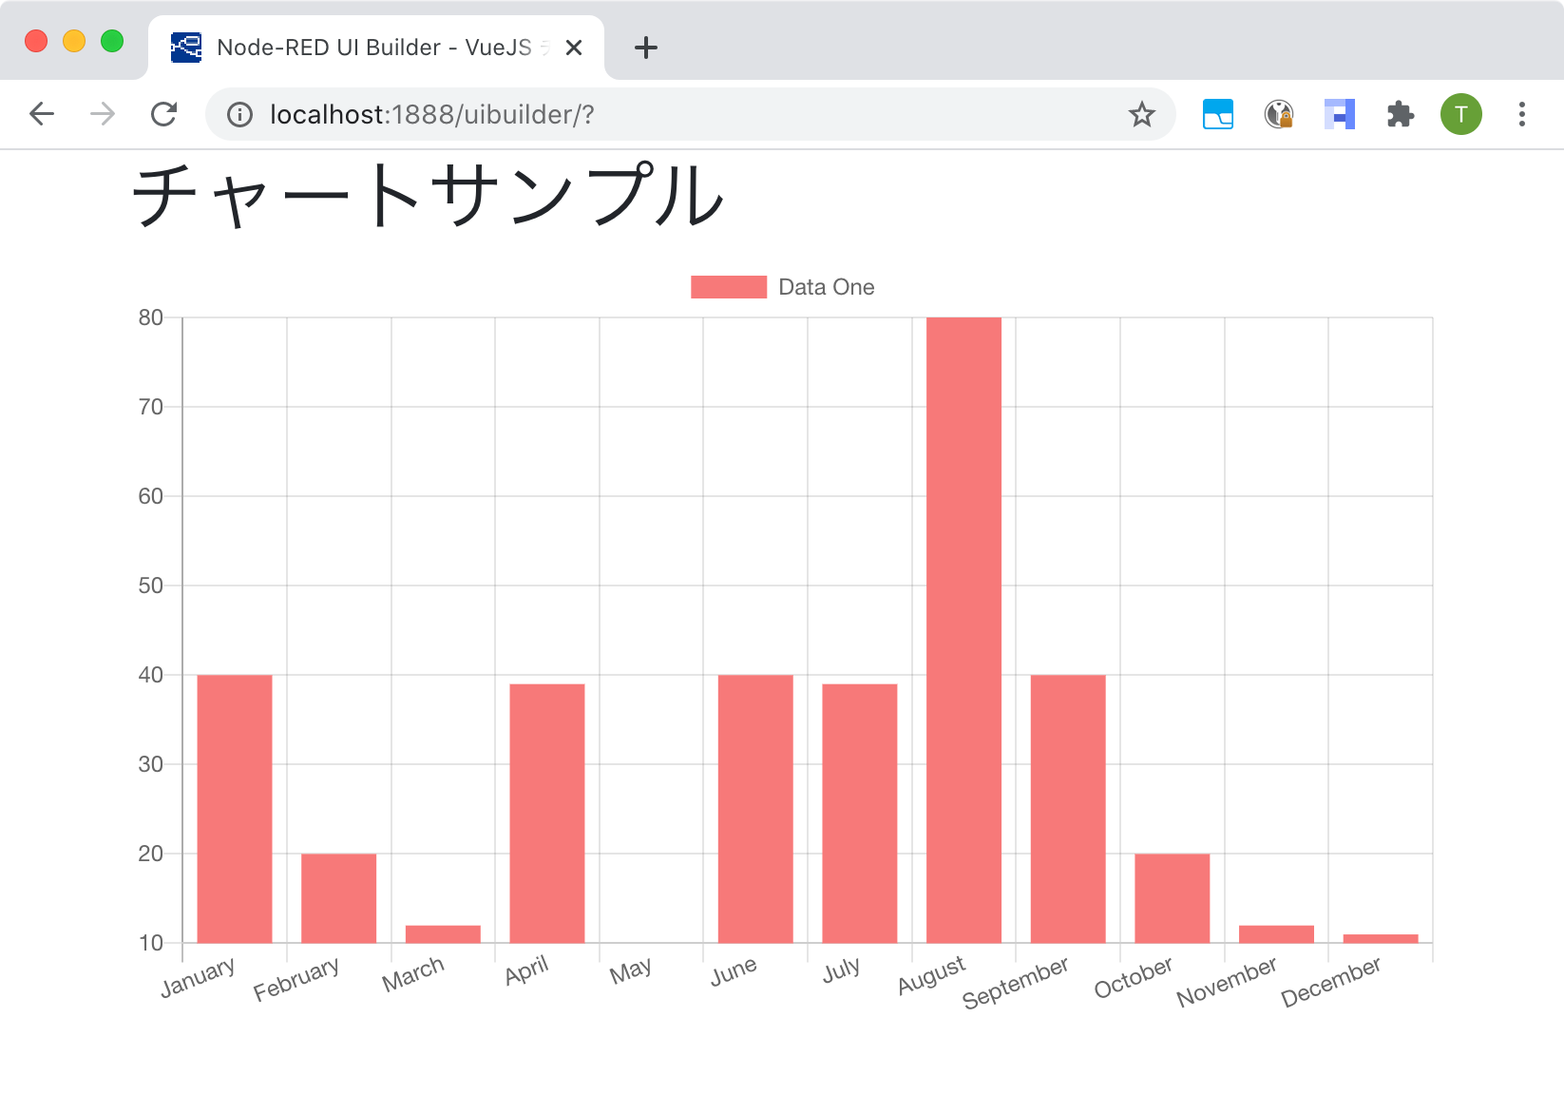Click the 40 y-axis value
The image size is (1564, 1114).
click(x=151, y=675)
